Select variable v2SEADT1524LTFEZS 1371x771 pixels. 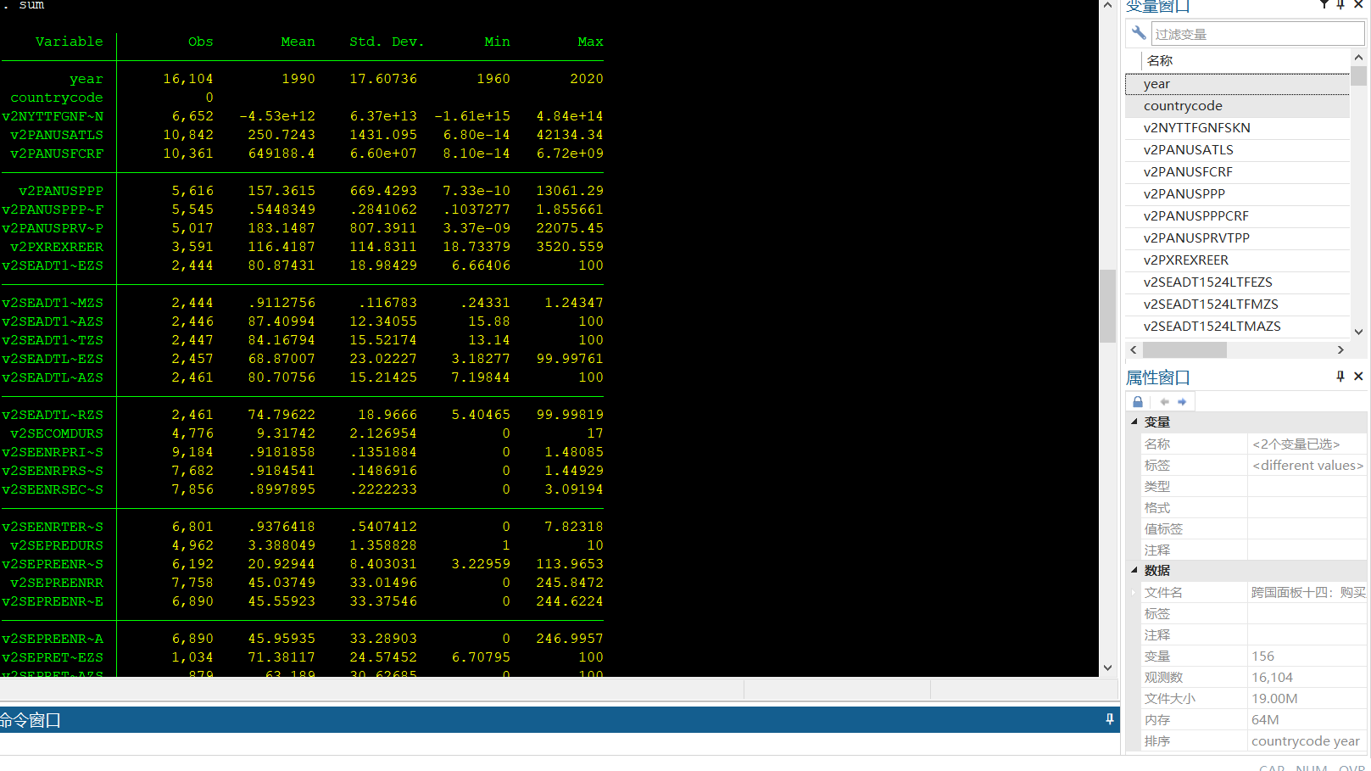[1237, 282]
